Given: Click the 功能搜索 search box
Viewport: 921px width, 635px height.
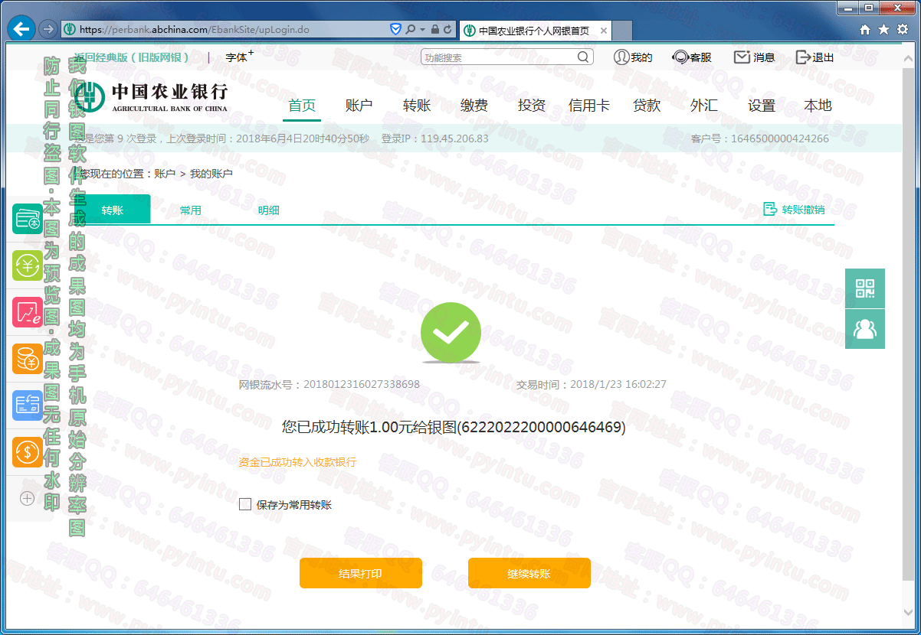Looking at the screenshot, I should click(x=507, y=57).
